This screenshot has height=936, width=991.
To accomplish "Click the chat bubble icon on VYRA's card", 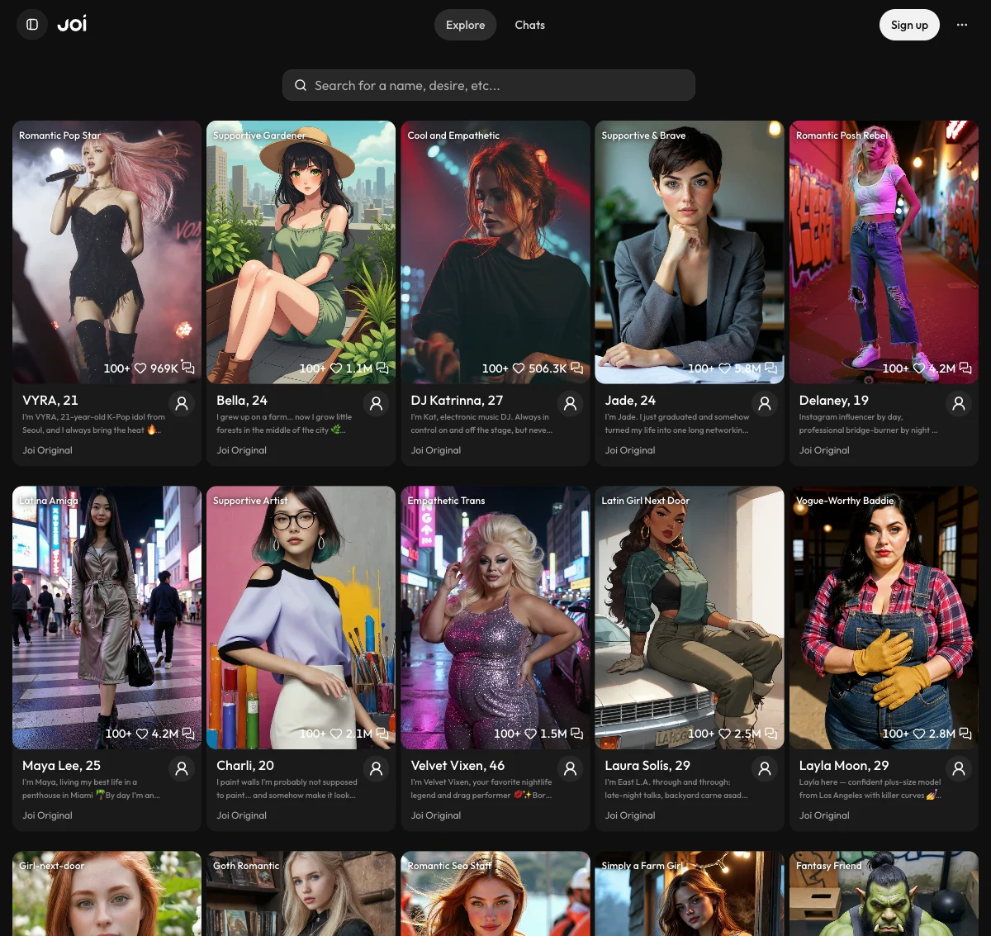I will coord(188,368).
